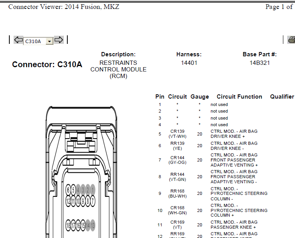Select 'RESTRAINTS CONTROL MODULE (RCM)' description text
This screenshot has height=238, width=295.
(118, 69)
